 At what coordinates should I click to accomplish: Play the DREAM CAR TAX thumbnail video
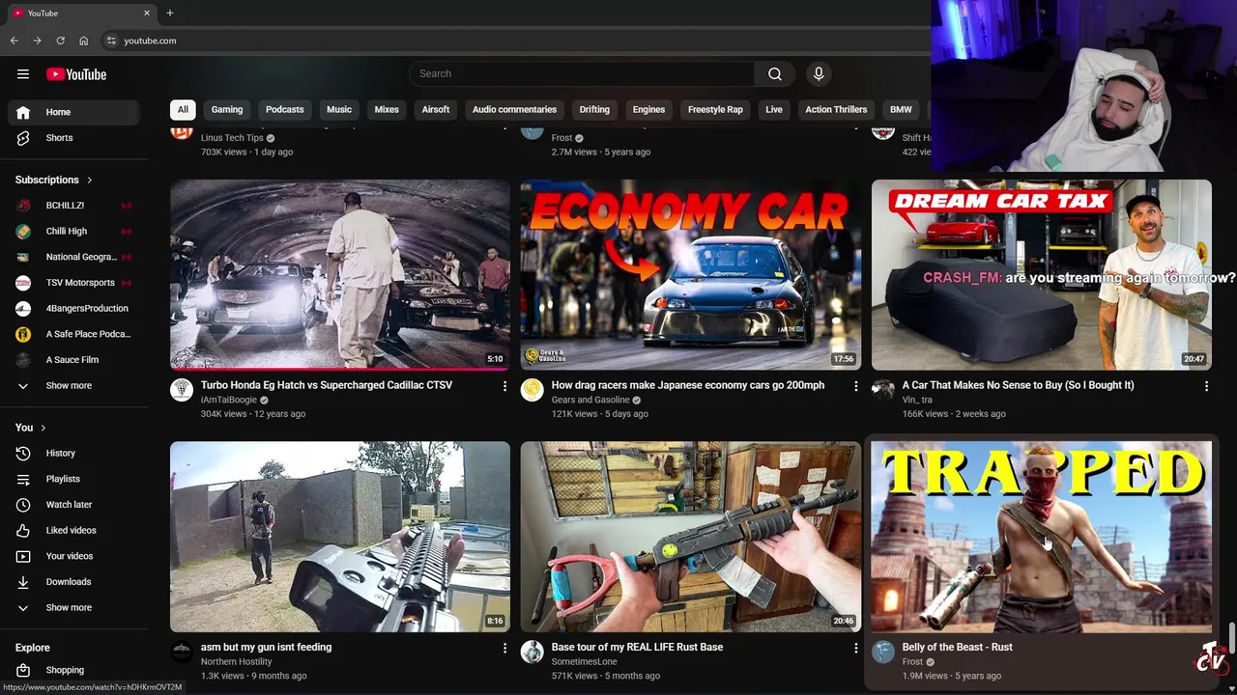tap(1041, 275)
